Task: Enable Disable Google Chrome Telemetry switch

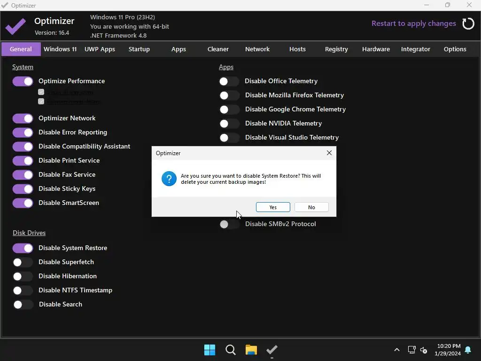Action: tap(229, 110)
